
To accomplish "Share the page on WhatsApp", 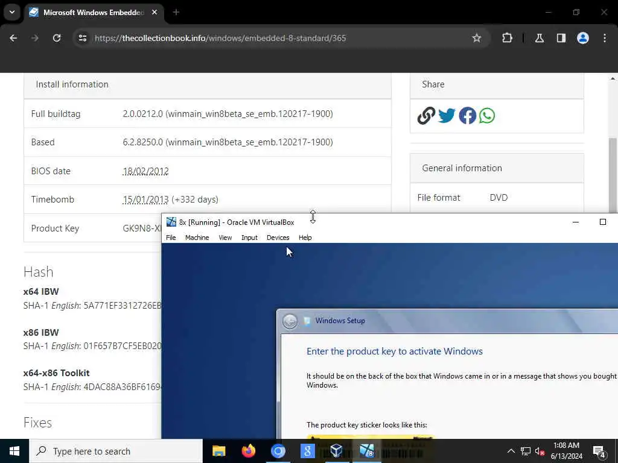I will point(487,116).
